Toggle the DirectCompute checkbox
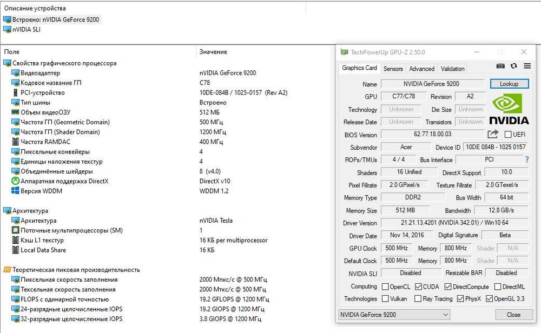Screen dimensions: 541x333 click(x=448, y=287)
